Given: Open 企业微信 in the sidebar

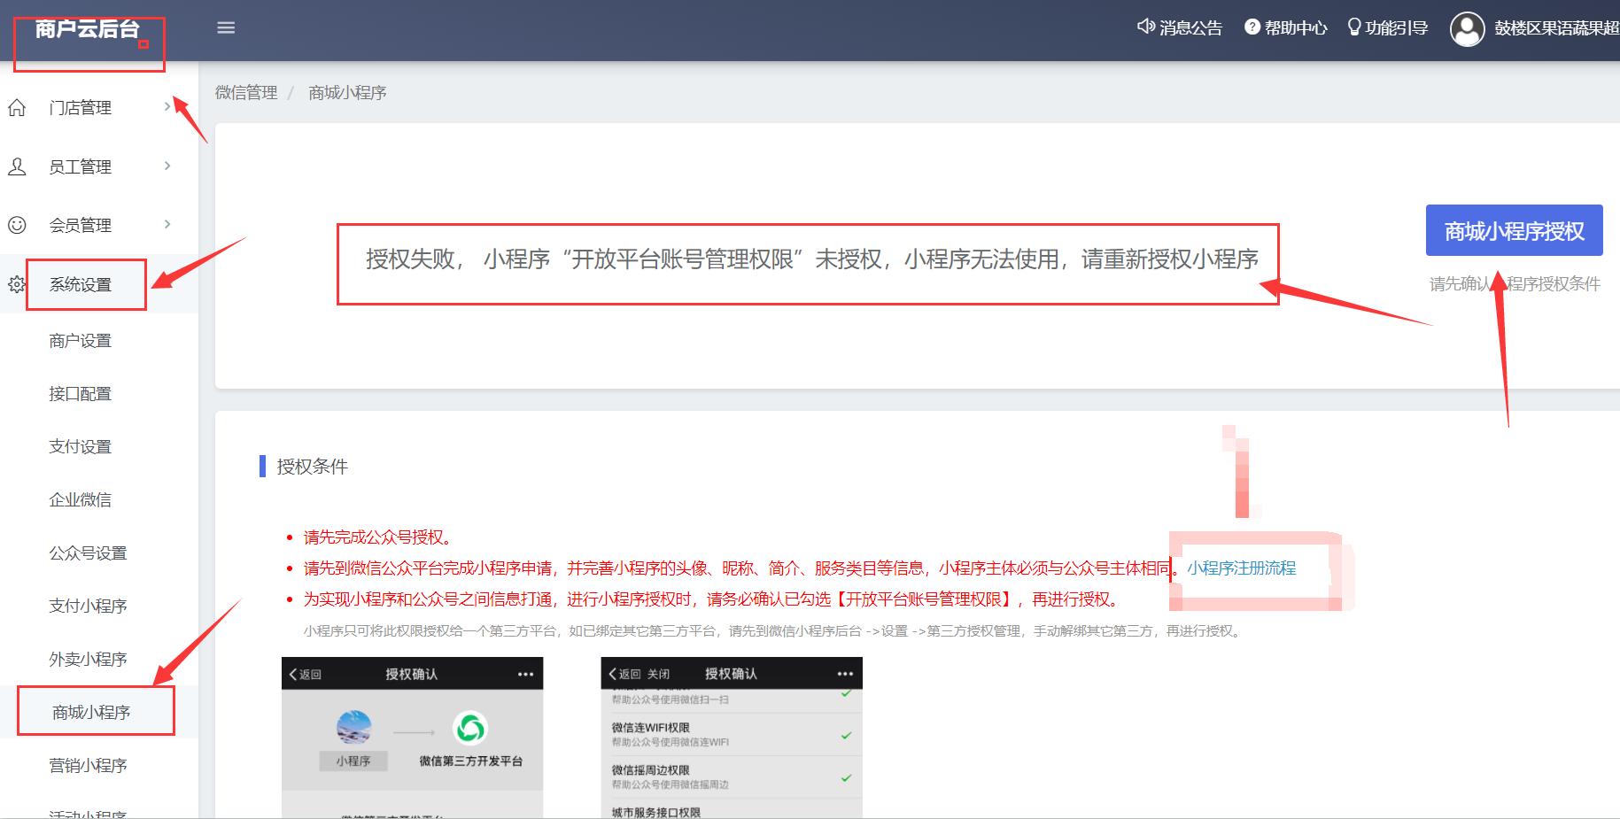Looking at the screenshot, I should 80,500.
